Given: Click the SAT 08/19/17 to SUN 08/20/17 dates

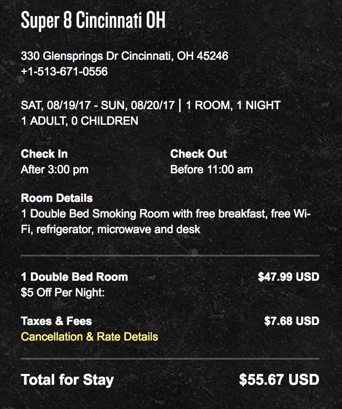Looking at the screenshot, I should (98, 105).
